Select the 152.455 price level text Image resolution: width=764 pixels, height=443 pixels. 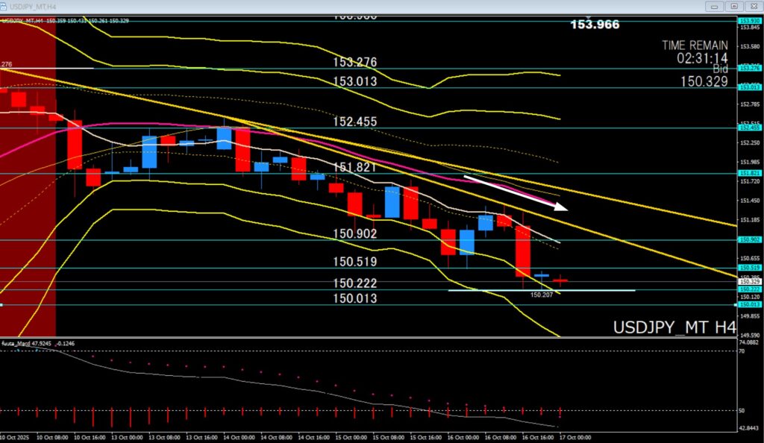pos(355,122)
